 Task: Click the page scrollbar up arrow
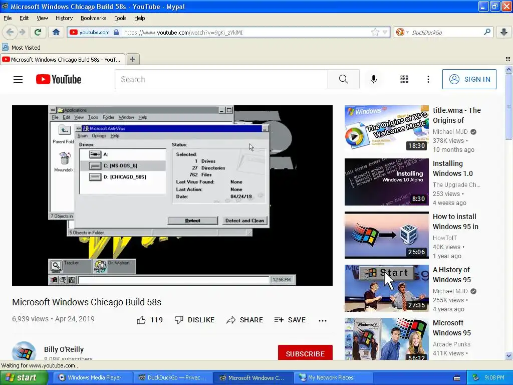tap(508, 69)
